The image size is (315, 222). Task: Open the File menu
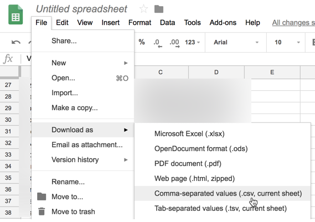click(x=41, y=23)
